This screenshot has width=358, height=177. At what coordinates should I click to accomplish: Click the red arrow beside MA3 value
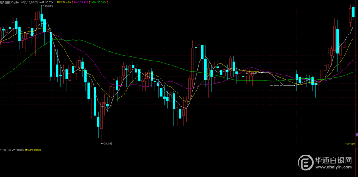[89, 2]
